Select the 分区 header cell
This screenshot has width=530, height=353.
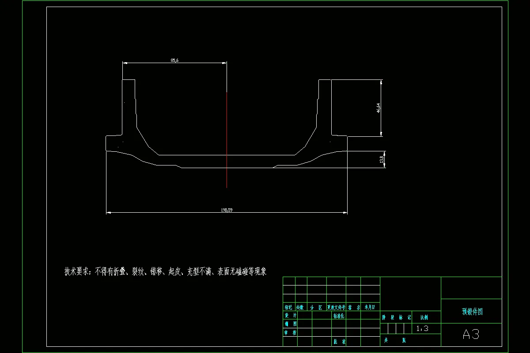pyautogui.click(x=317, y=307)
